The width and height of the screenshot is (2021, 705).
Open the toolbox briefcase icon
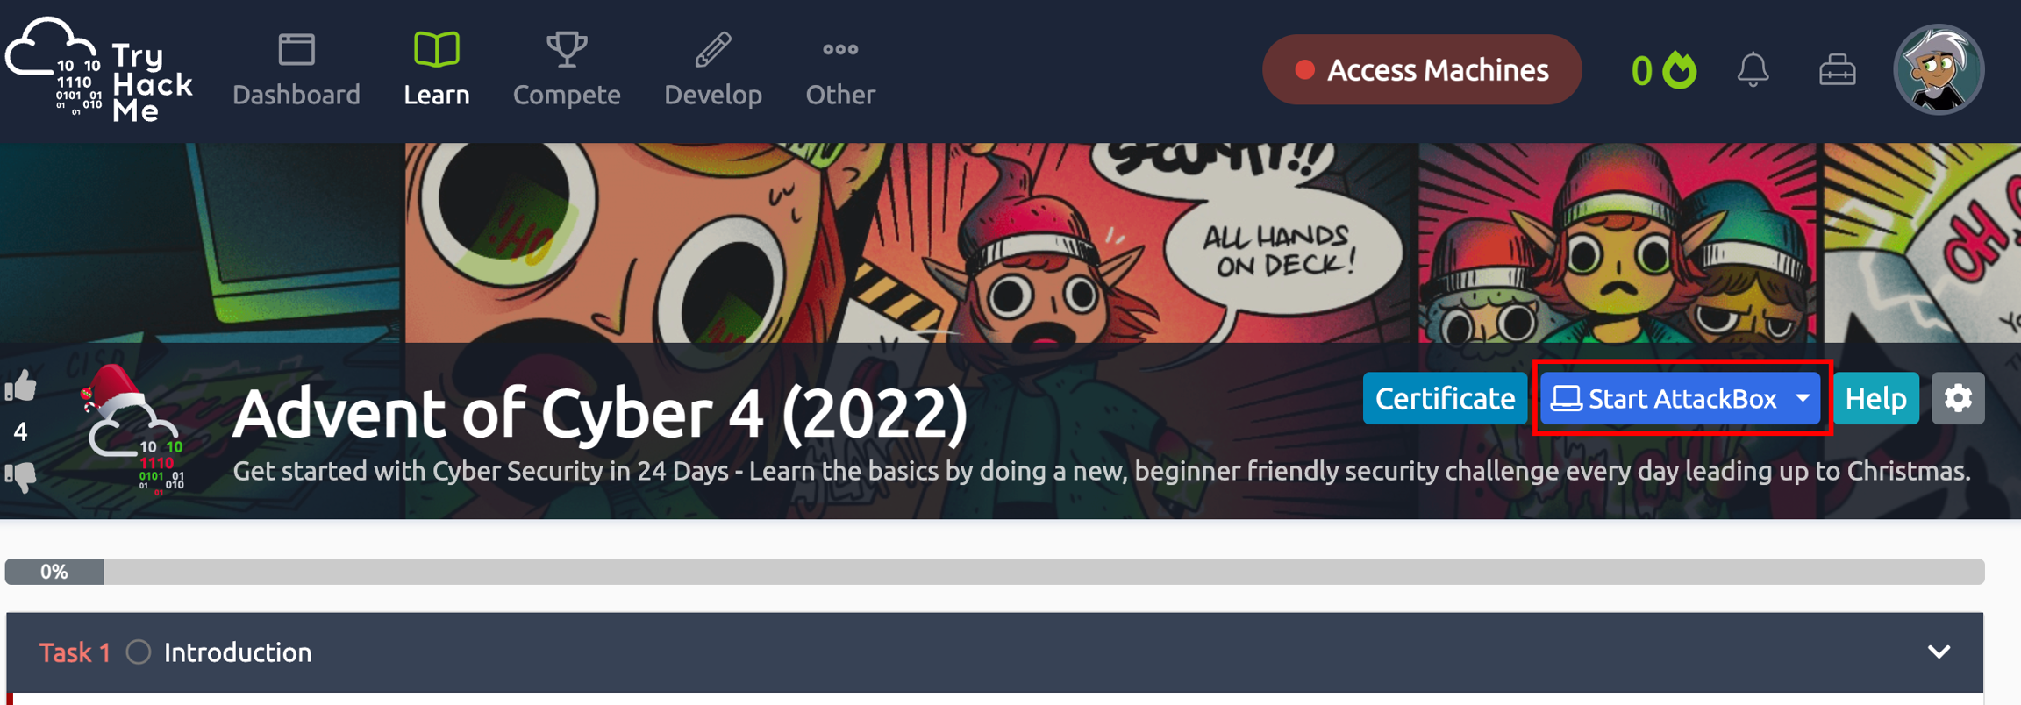coord(1837,69)
